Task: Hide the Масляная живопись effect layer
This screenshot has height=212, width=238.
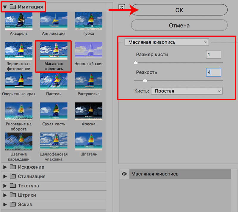Action: pyautogui.click(x=124, y=174)
